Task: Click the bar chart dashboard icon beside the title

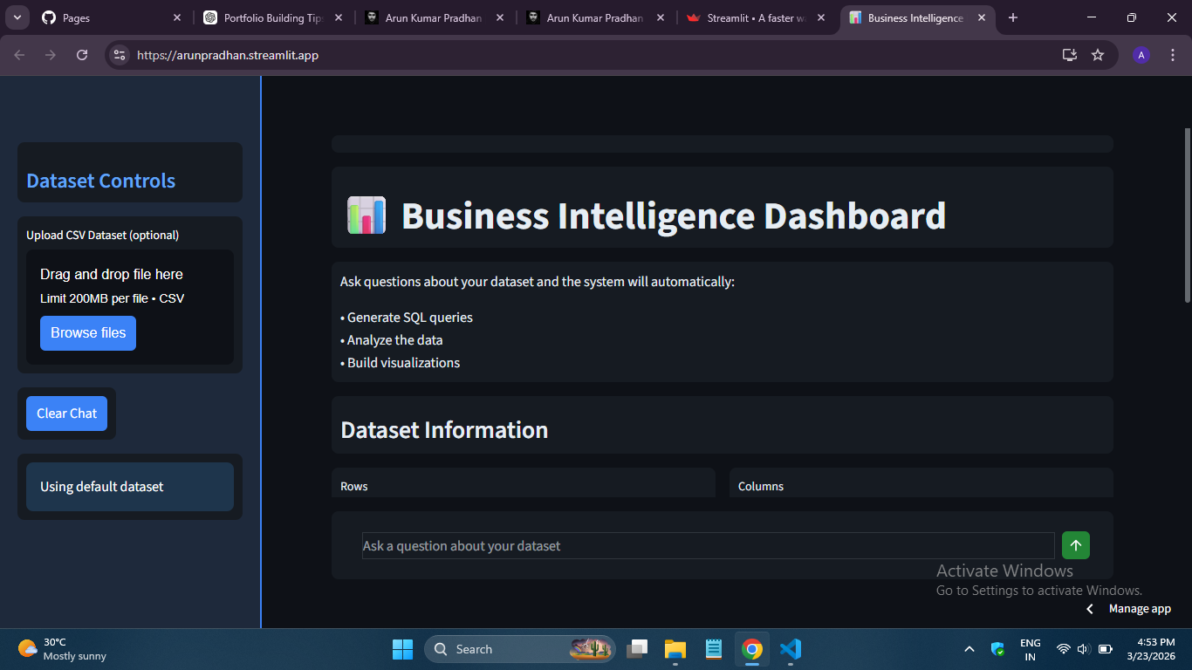Action: (366, 215)
